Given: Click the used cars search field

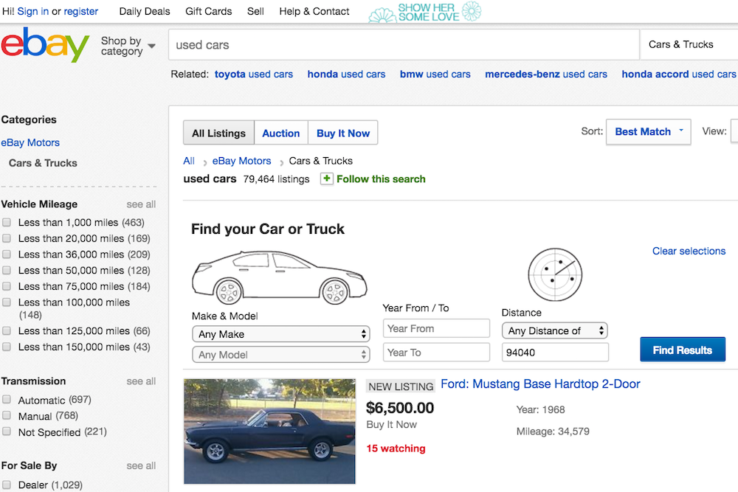Looking at the screenshot, I should [404, 45].
